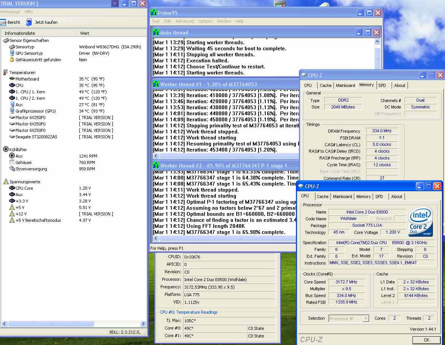Click right arrow of sensor list scrollbar
The height and width of the screenshot is (345, 445).
(143, 324)
